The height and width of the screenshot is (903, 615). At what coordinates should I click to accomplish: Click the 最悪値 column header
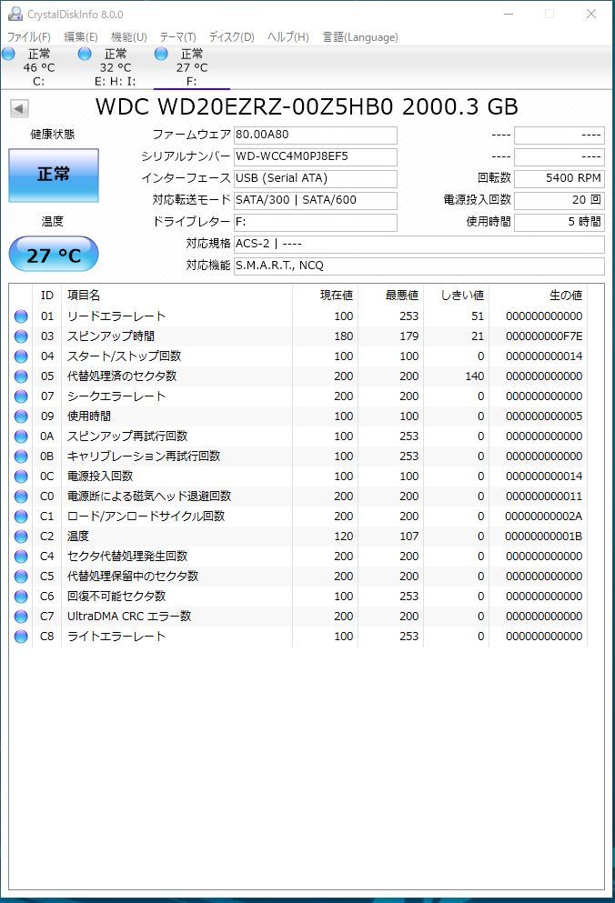point(390,296)
